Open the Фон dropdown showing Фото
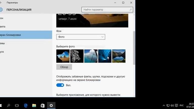The height and width of the screenshot is (109, 194). (x=81, y=37)
